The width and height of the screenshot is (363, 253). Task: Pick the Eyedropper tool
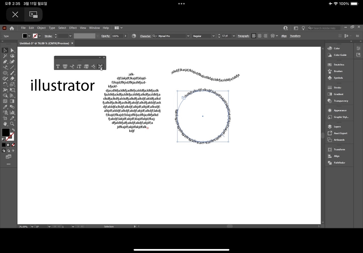(x=5, y=107)
